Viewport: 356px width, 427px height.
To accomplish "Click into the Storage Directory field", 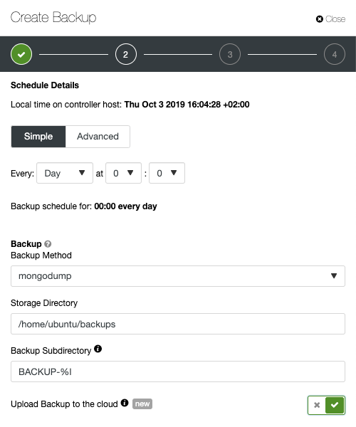I will (x=178, y=324).
